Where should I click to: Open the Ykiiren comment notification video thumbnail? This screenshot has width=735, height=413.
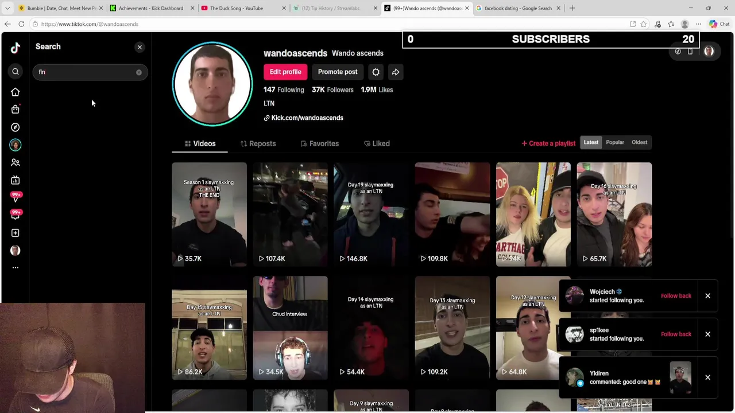[x=680, y=377]
